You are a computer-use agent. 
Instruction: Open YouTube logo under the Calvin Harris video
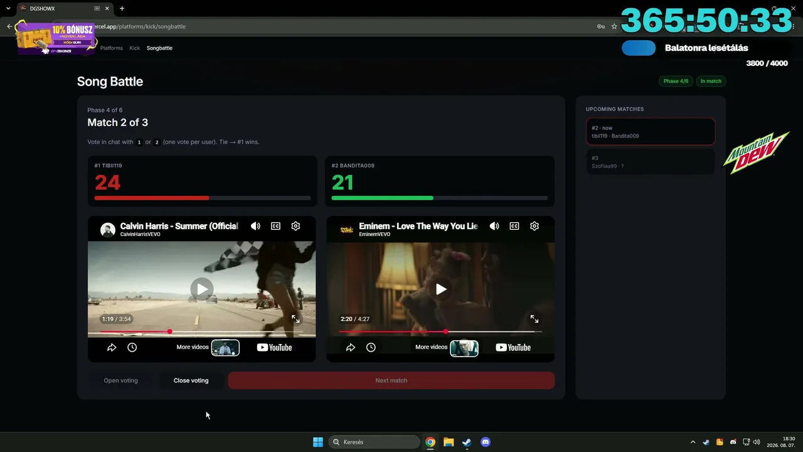[x=274, y=347]
